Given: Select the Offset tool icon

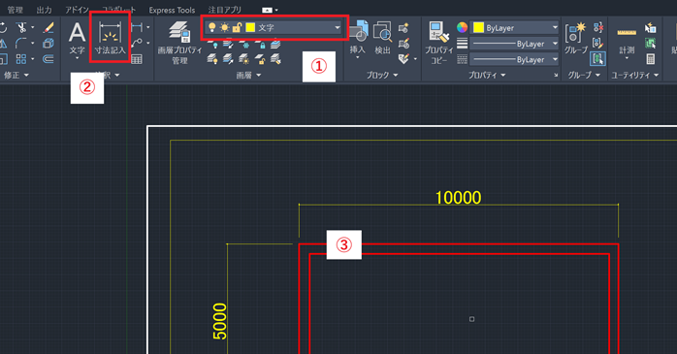Looking at the screenshot, I should pos(48,59).
